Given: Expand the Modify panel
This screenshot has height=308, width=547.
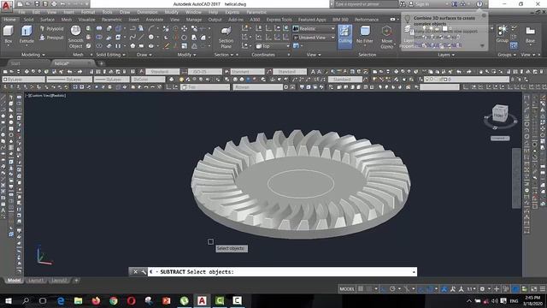Looking at the screenshot, I should [x=186, y=55].
